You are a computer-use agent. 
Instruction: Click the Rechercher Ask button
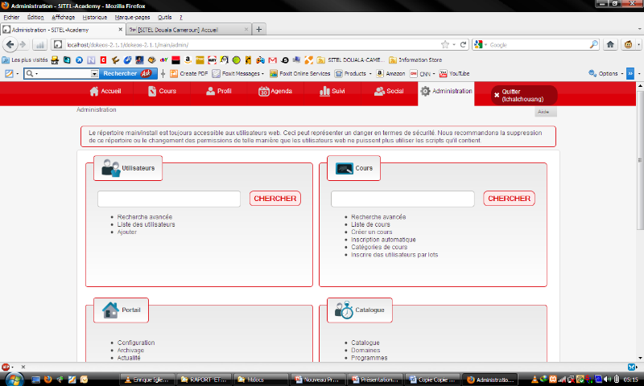[128, 73]
